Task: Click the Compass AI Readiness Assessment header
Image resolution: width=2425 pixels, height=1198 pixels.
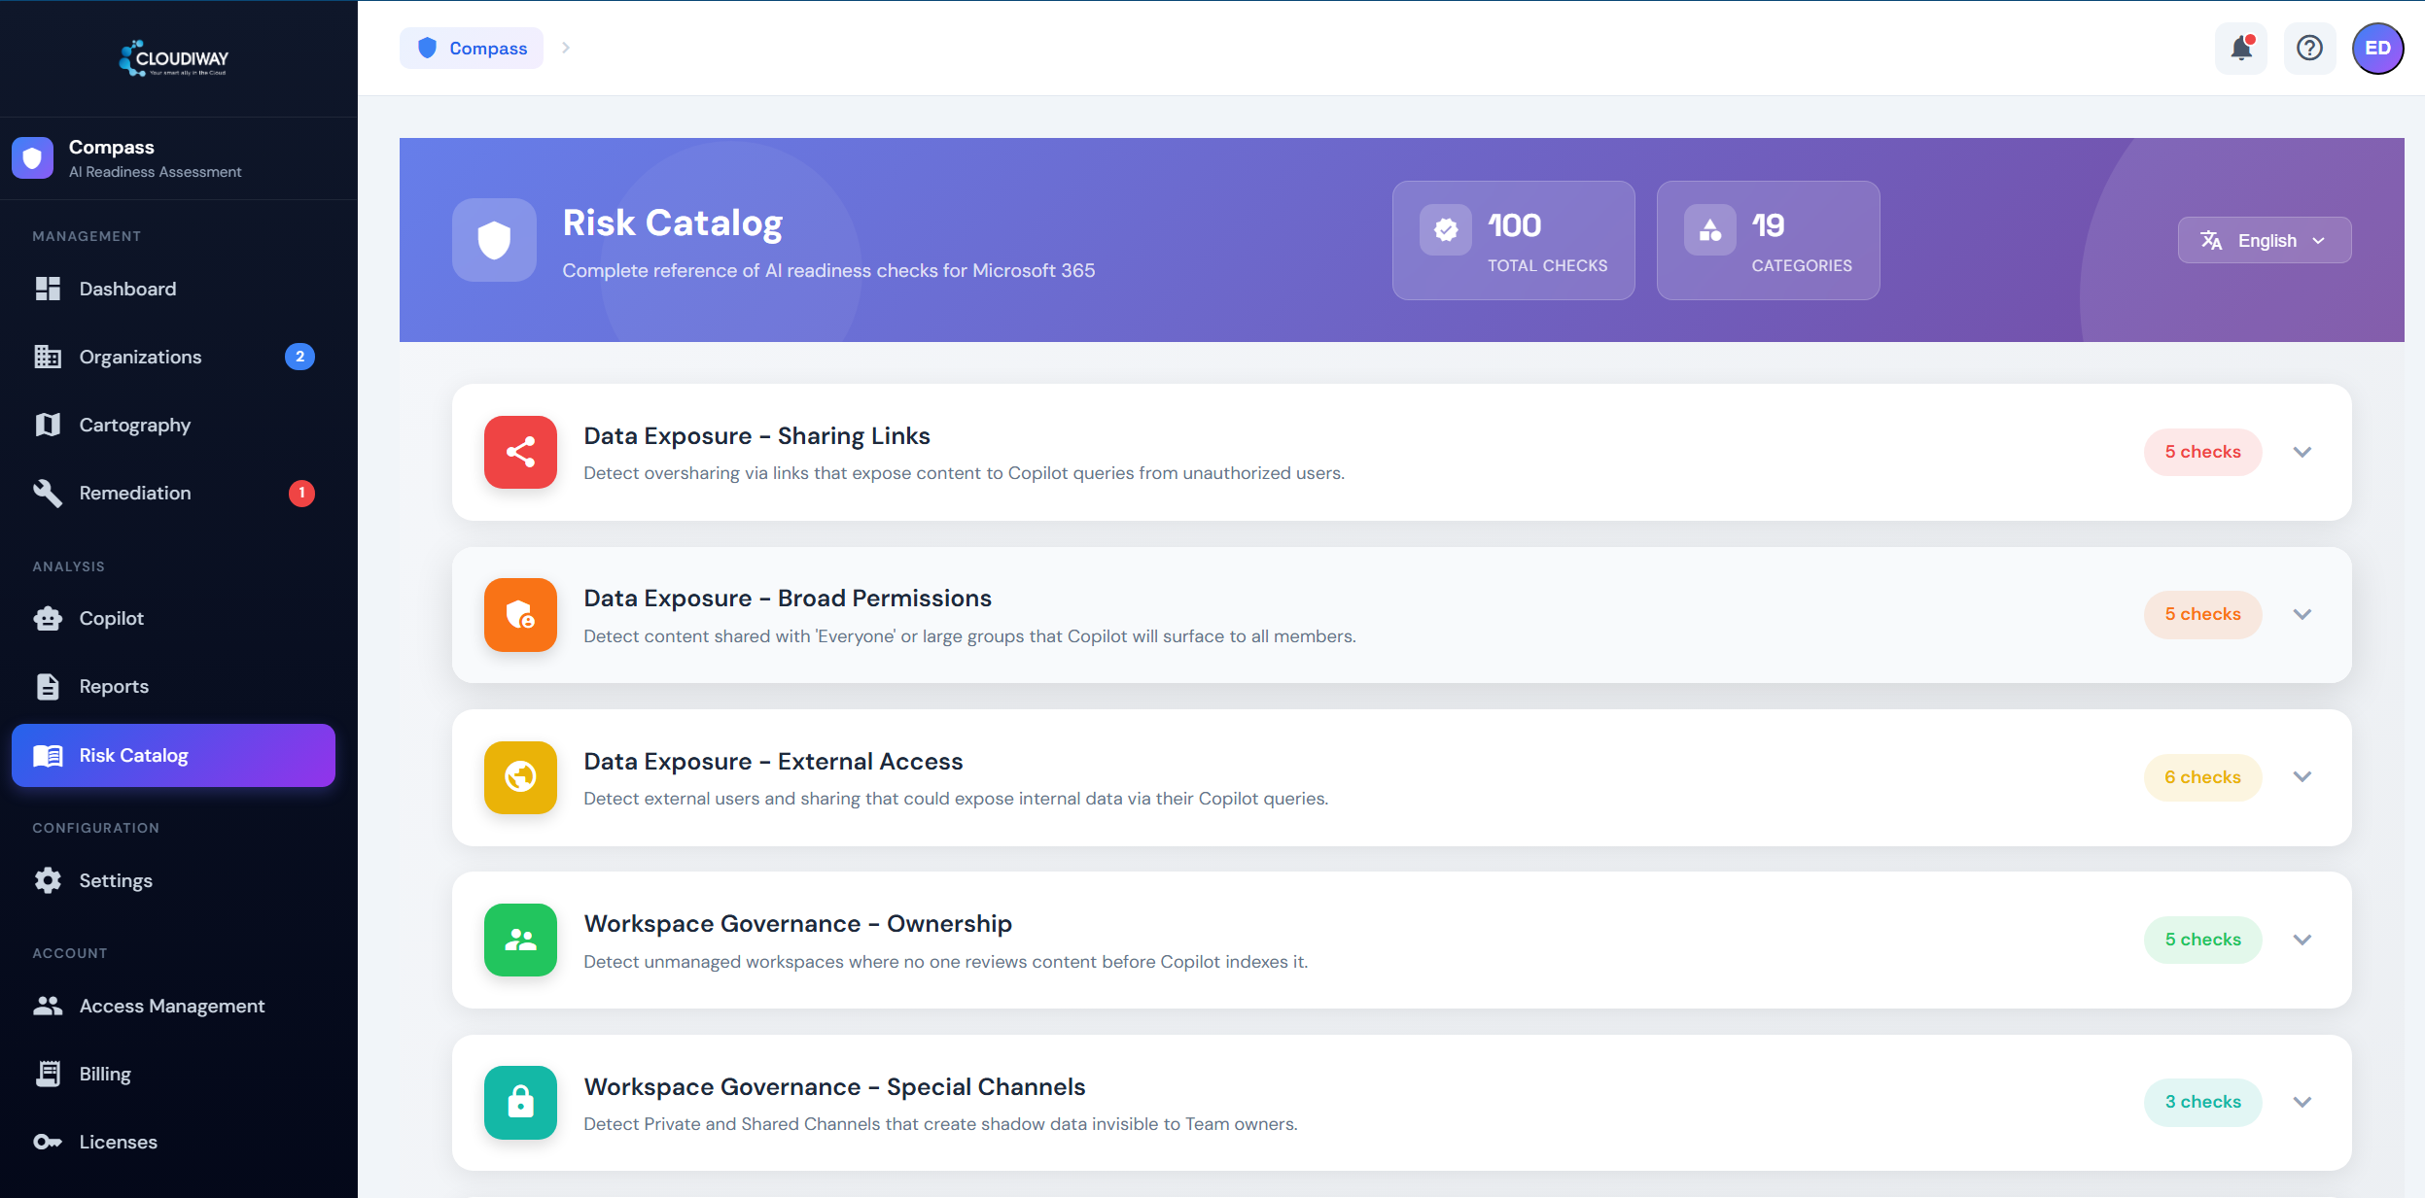Action: (x=179, y=158)
